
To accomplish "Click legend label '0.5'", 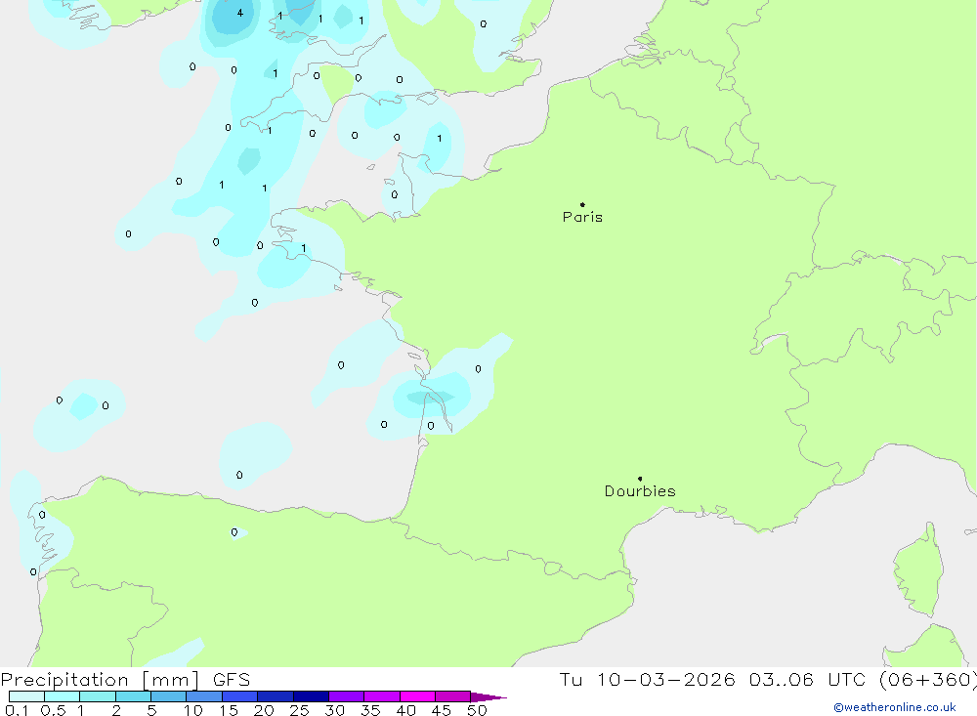I will coord(53,710).
